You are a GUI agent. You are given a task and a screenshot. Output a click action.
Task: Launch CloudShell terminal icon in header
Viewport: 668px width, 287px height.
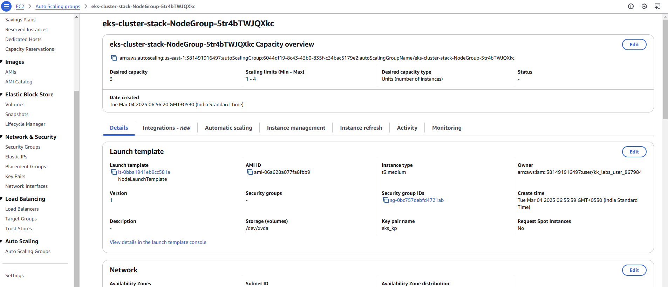(x=657, y=6)
